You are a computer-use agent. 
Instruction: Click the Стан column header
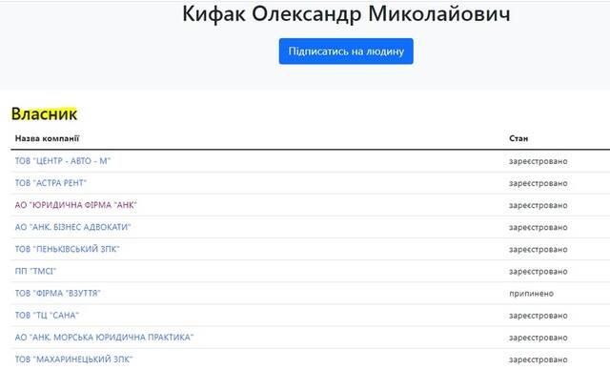[x=518, y=138]
